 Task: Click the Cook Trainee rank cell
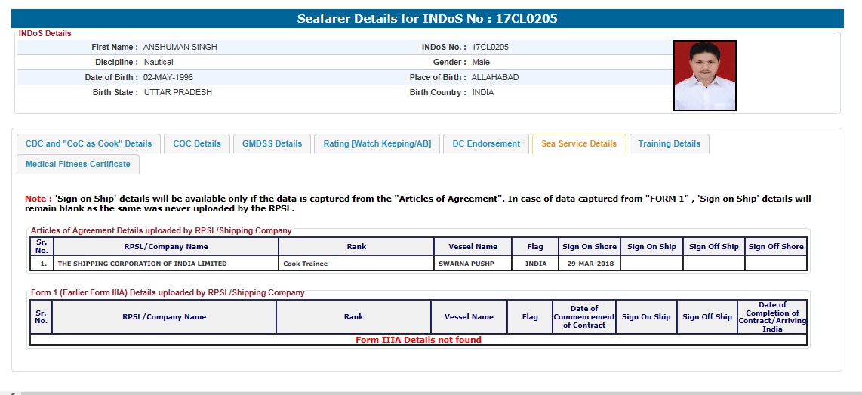305,264
